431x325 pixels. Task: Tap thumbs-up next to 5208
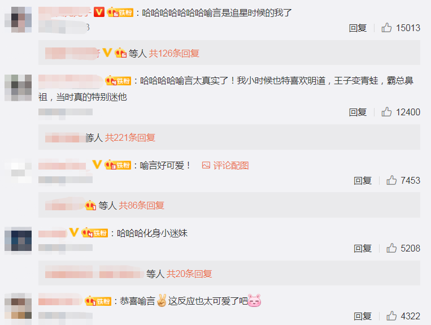[x=391, y=248]
